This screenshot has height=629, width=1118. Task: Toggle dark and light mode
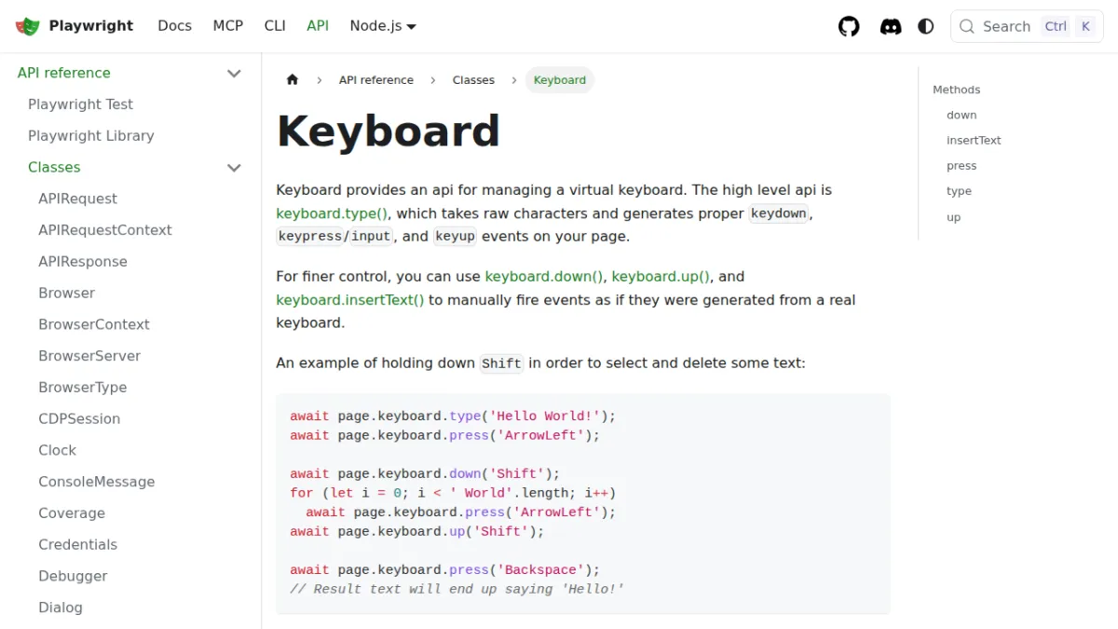click(926, 26)
